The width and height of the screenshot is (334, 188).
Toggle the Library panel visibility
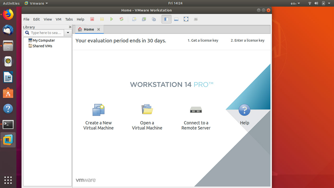coord(166,19)
